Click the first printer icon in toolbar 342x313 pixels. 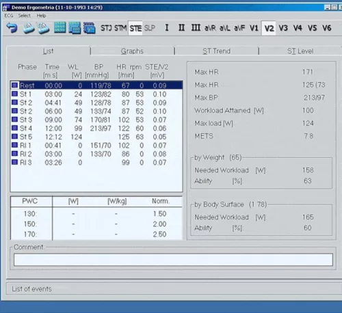29,28
